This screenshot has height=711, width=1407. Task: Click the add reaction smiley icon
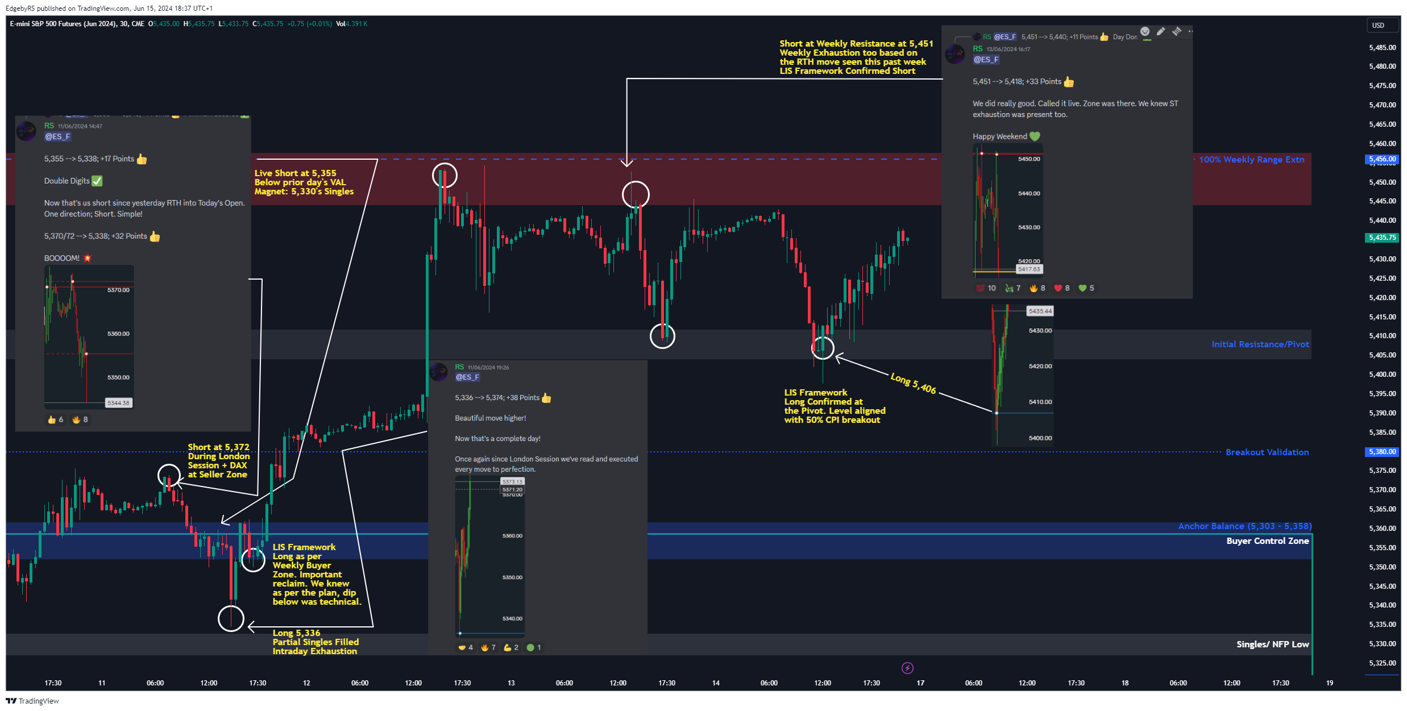tap(1145, 31)
